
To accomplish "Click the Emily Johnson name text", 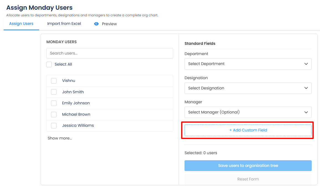I will click(76, 103).
